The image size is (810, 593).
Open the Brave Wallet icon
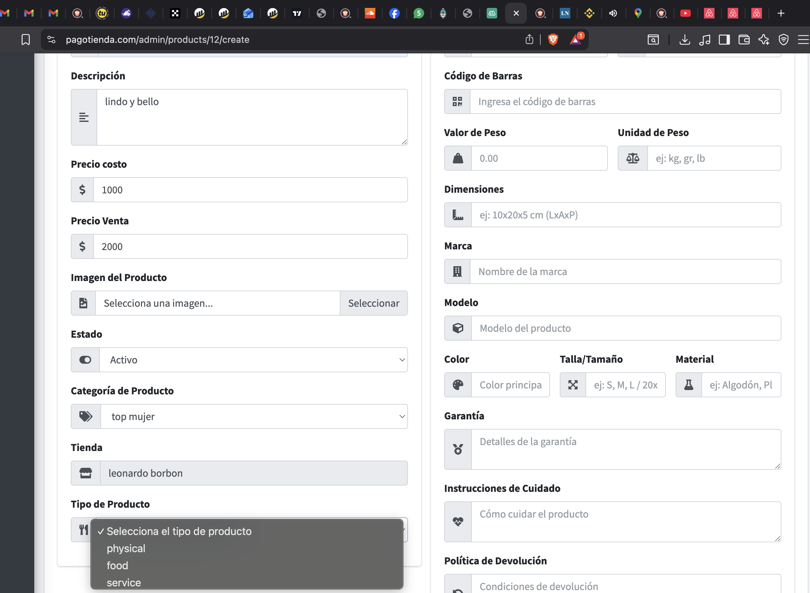743,40
